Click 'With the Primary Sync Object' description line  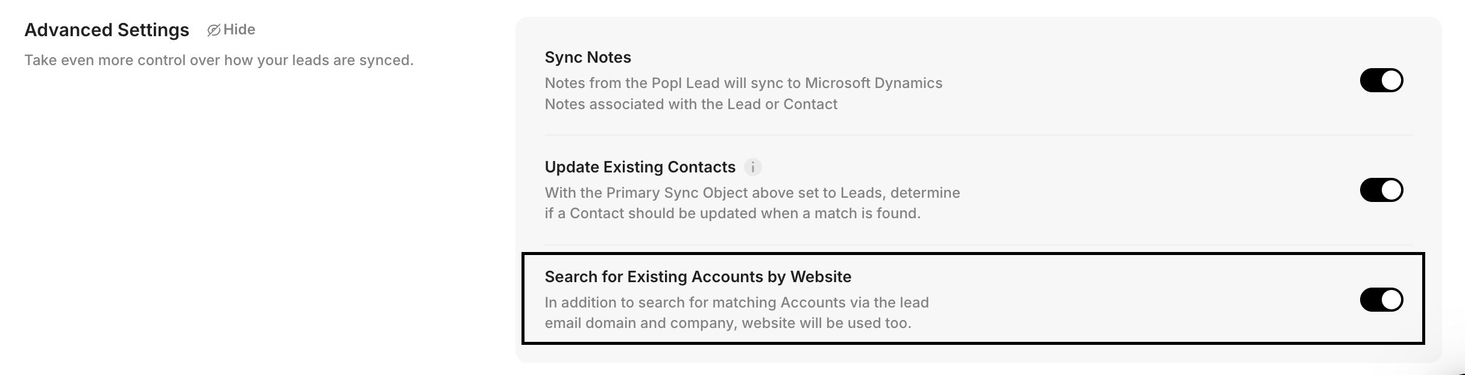752,193
